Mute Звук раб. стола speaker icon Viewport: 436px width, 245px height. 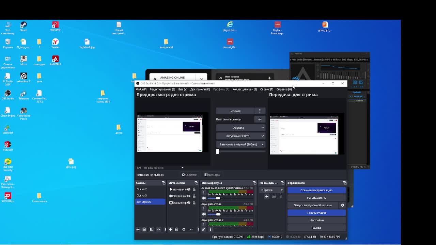(204, 214)
